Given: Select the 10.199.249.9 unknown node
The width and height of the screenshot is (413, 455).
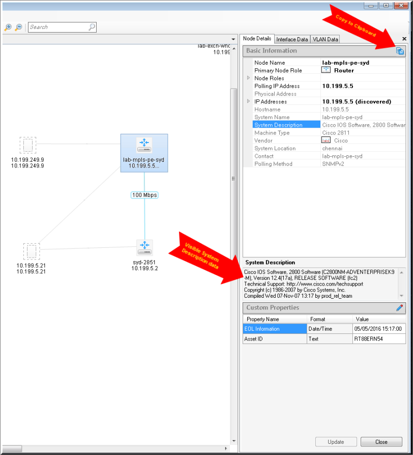Looking at the screenshot, I should point(28,145).
